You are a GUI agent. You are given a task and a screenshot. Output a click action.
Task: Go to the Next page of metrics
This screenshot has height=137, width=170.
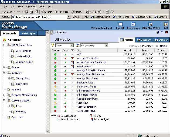(164, 46)
